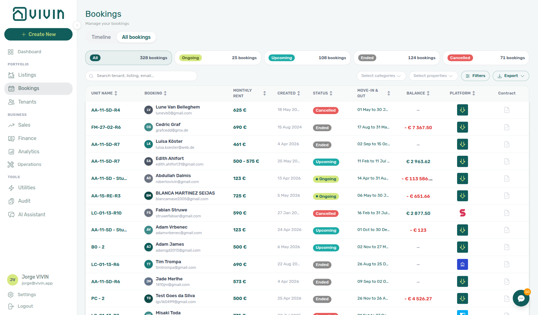Click the Cancelled status badge for Fabian Struwe
The image size is (538, 315).
[x=325, y=213]
